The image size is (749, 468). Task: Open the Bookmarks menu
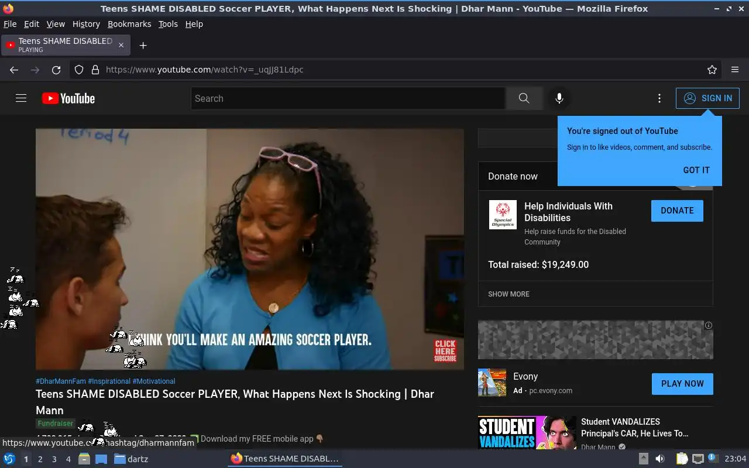click(x=129, y=24)
